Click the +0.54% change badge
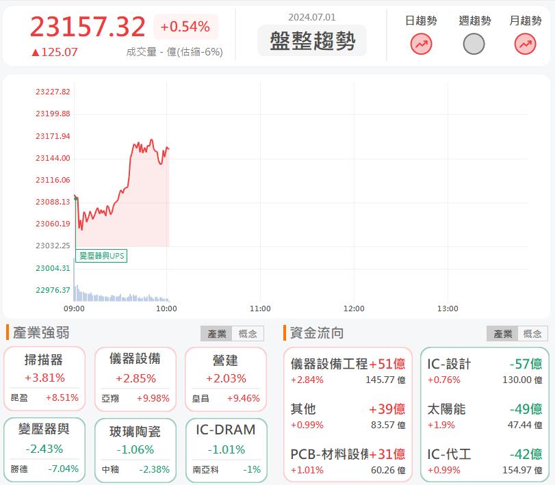The height and width of the screenshot is (485, 555). 185,27
